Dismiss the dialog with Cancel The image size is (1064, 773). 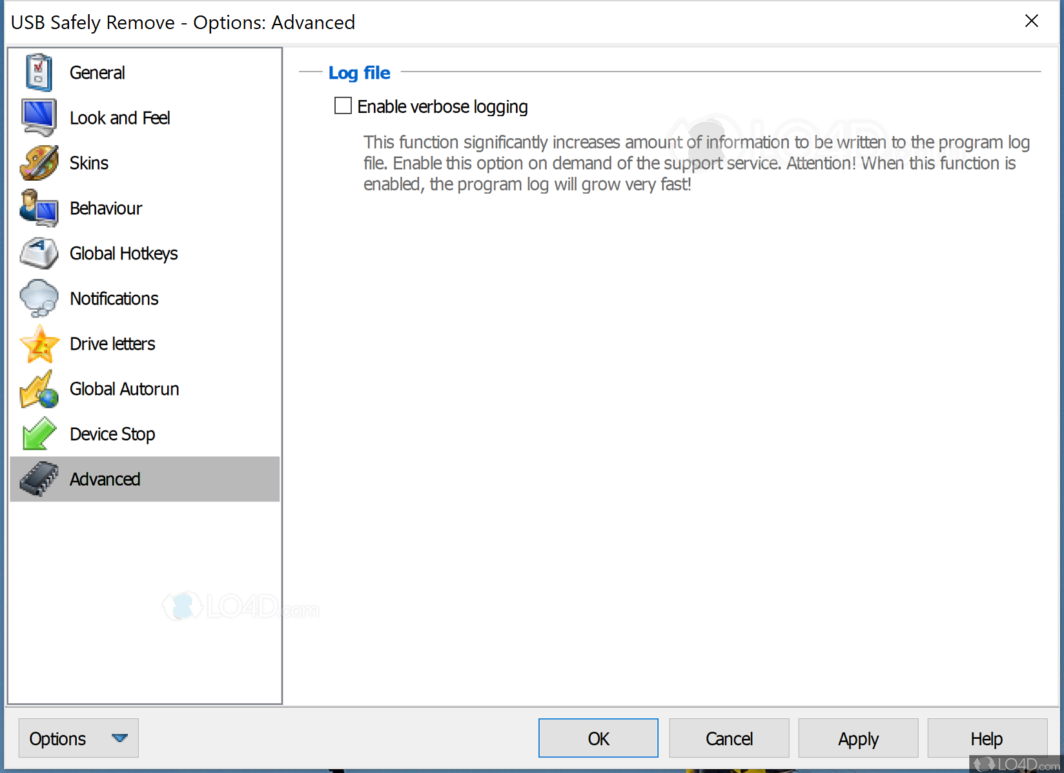[728, 738]
